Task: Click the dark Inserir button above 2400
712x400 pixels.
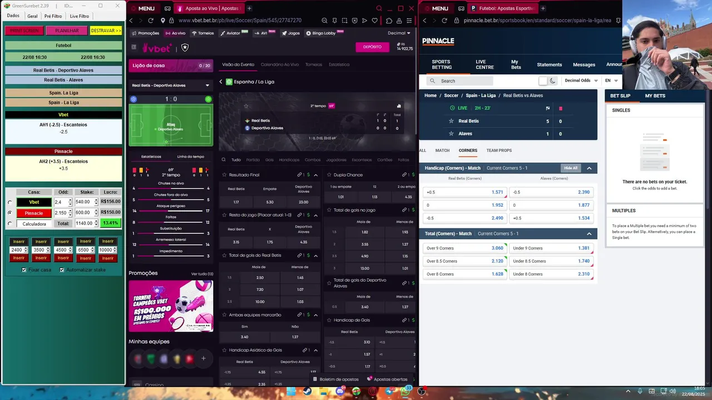Action: pyautogui.click(x=19, y=242)
